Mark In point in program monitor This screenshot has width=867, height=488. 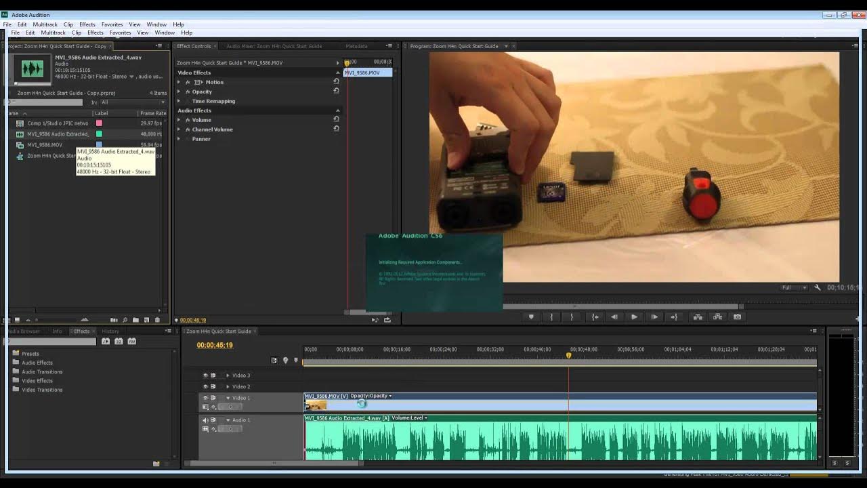pos(551,317)
